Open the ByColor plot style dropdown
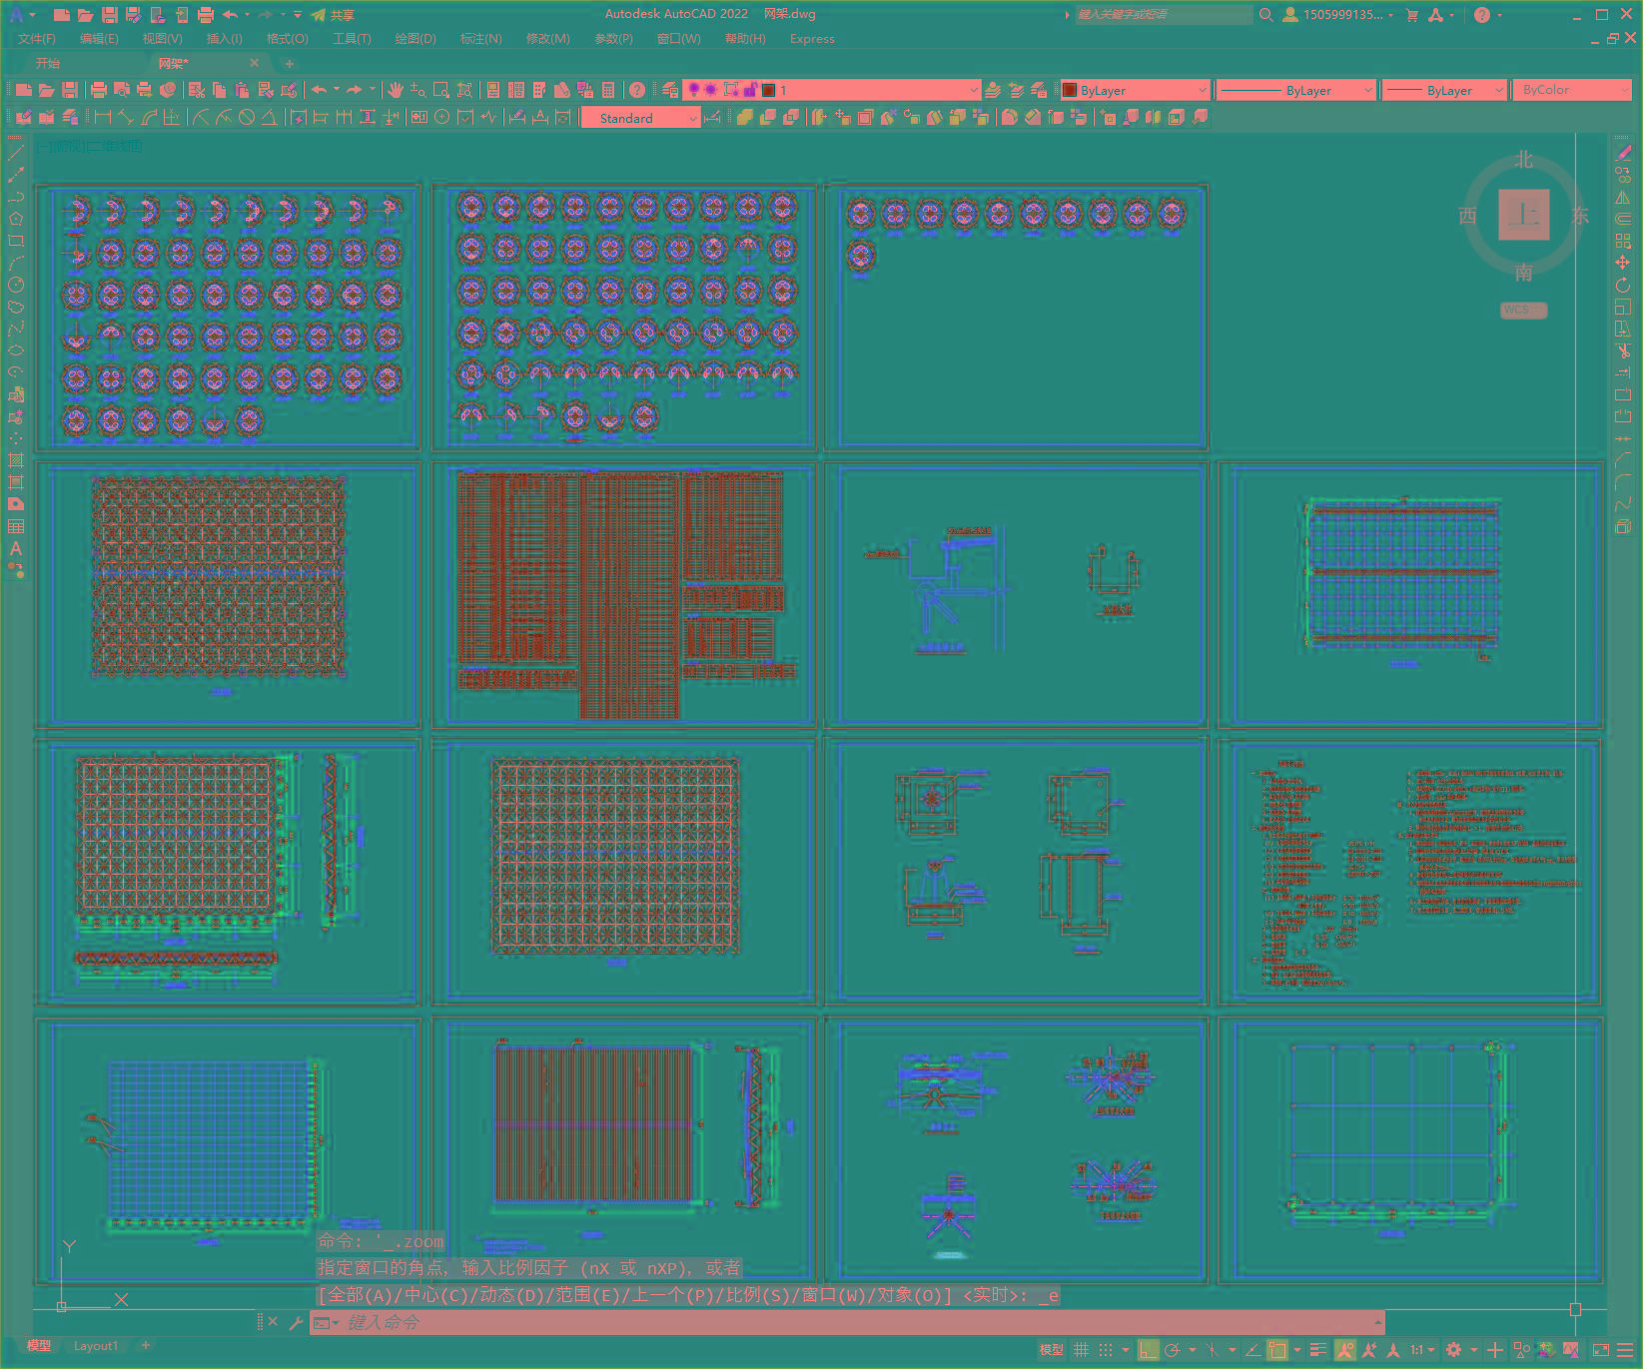The width and height of the screenshot is (1643, 1369). [x=1572, y=90]
